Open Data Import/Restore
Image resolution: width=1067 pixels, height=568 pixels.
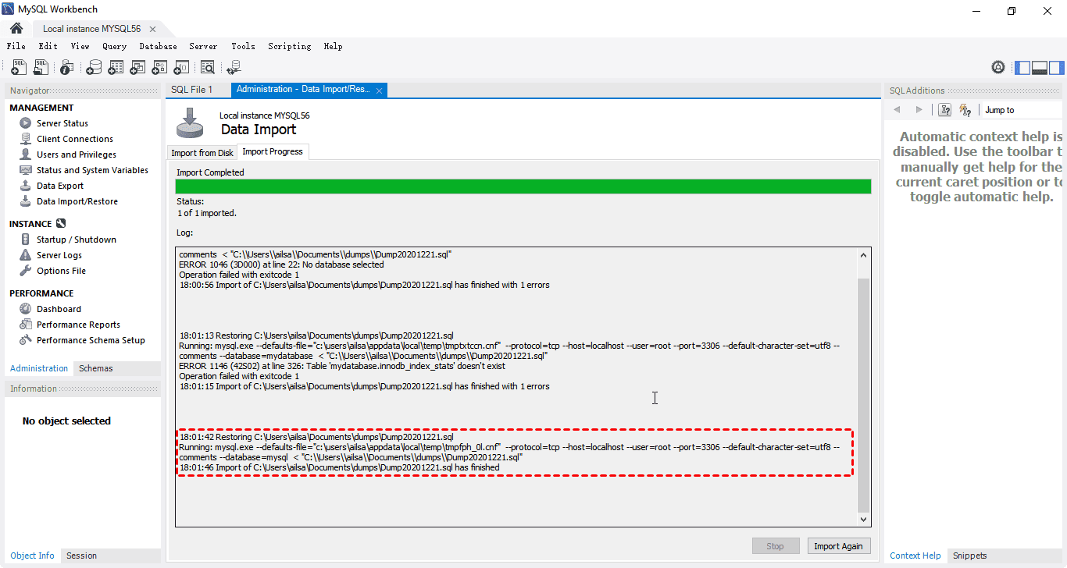click(77, 201)
